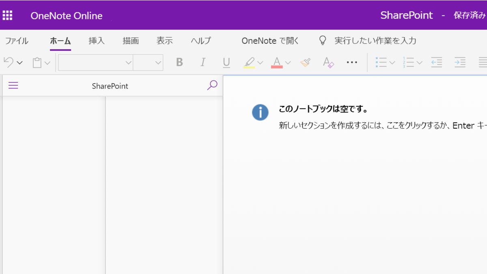Toggle Bold formatting
The height and width of the screenshot is (274, 487).
click(179, 63)
